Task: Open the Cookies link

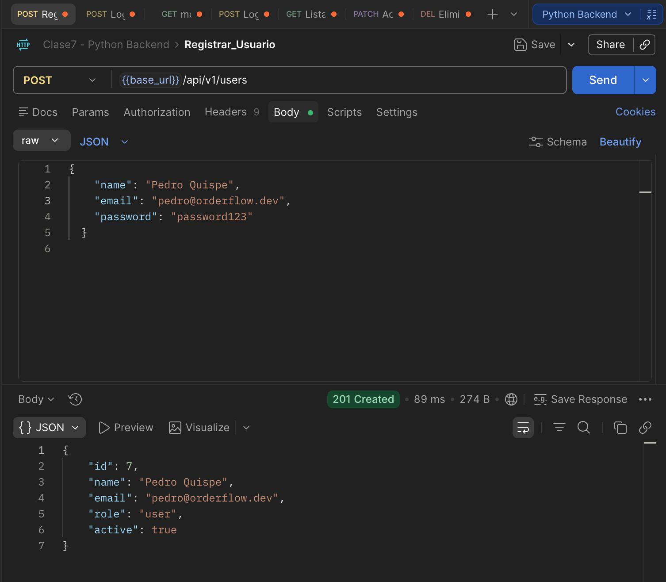Action: click(635, 112)
